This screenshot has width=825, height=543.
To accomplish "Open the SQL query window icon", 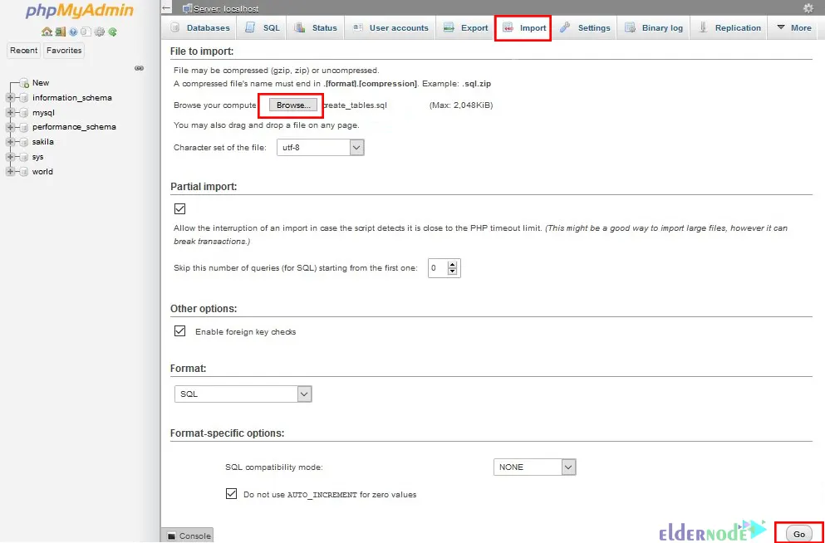I will [x=86, y=32].
